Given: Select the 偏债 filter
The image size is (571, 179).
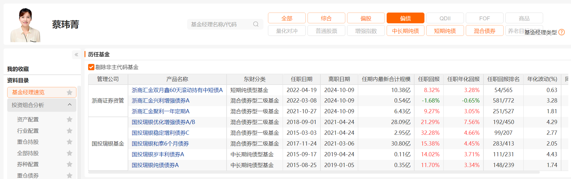Looking at the screenshot, I should (406, 18).
